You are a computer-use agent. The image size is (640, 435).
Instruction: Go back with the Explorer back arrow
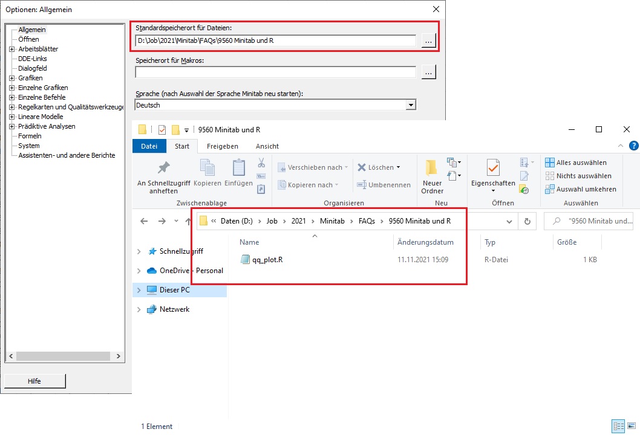pyautogui.click(x=144, y=221)
